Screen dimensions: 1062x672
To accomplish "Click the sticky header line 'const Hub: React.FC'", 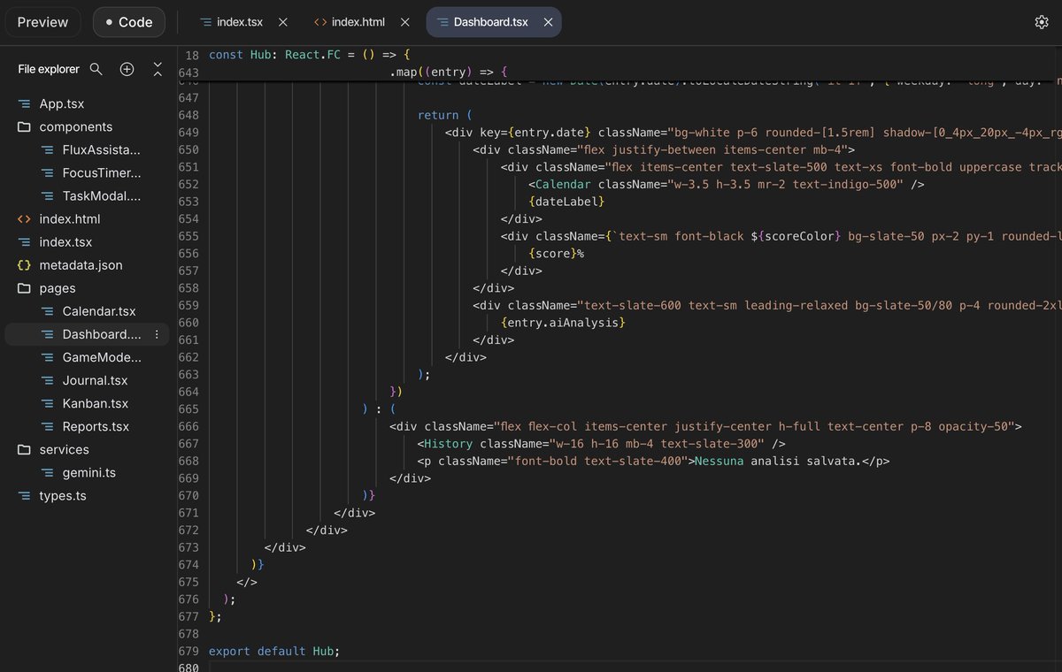I will tap(309, 55).
